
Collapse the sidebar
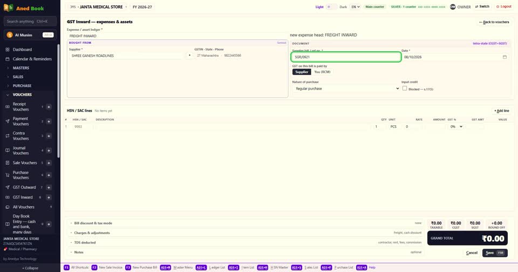[x=30, y=268]
